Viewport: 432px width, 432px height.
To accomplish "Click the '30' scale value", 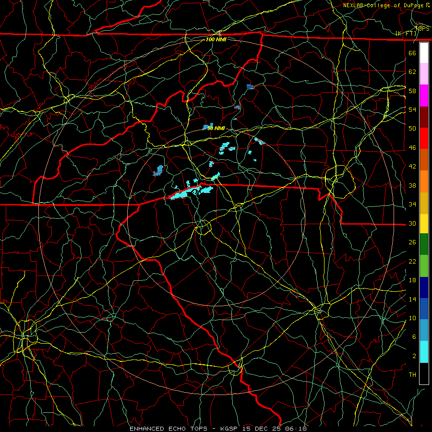I will [x=412, y=223].
